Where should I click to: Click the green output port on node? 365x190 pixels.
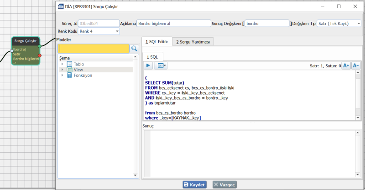(x=40, y=46)
